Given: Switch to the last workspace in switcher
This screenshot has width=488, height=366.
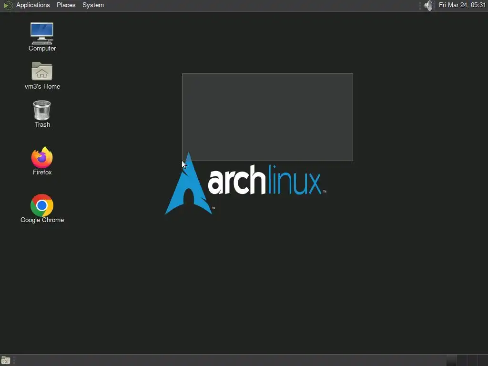Looking at the screenshot, I should tap(483, 360).
